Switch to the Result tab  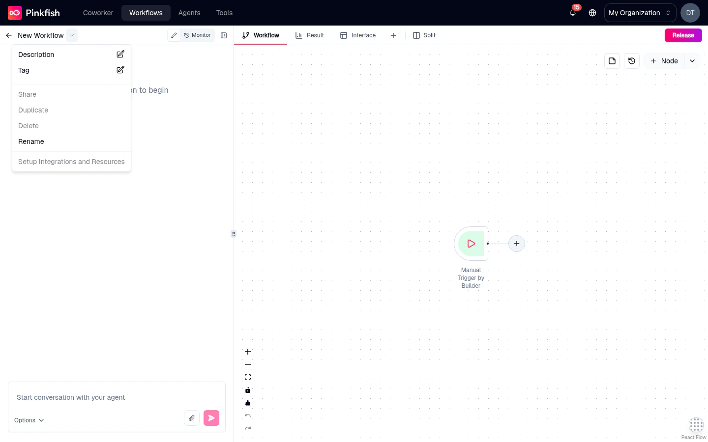310,35
